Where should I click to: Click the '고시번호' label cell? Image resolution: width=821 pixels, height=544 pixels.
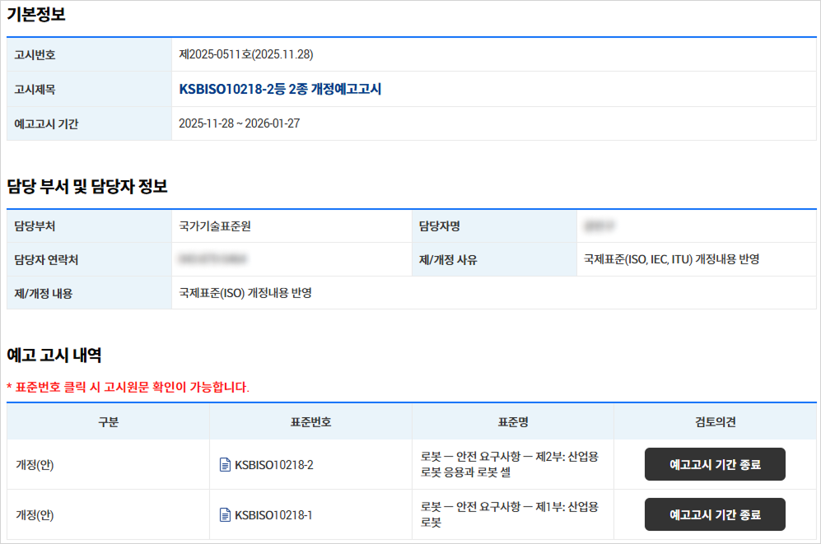click(89, 54)
